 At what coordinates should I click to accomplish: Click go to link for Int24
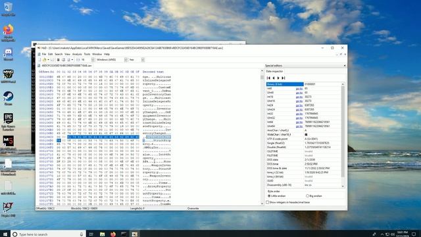point(299,105)
